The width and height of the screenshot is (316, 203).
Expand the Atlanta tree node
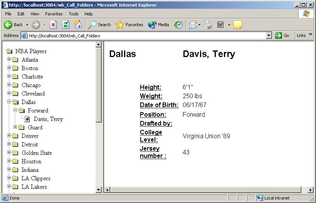(x=9, y=59)
